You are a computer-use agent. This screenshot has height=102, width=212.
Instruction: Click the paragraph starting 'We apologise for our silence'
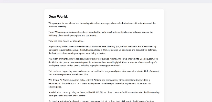[102, 25]
